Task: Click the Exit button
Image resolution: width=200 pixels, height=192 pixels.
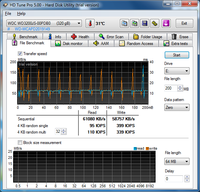Action: (184, 23)
